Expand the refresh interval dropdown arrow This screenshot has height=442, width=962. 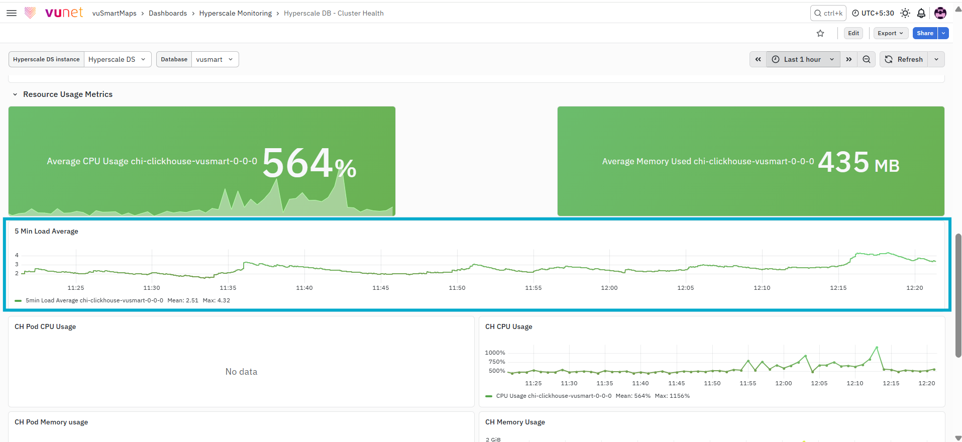click(936, 59)
